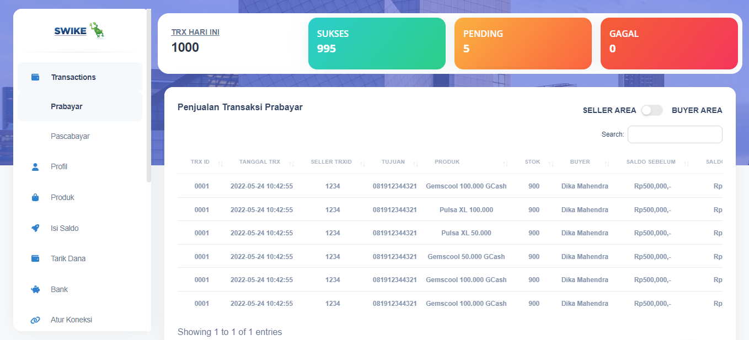Toggle the Seller Area / Buyer Area switch
Image resolution: width=749 pixels, height=340 pixels.
[x=651, y=110]
